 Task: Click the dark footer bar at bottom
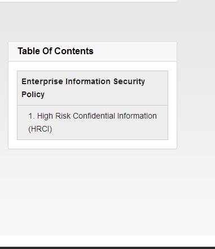[x=107, y=248]
